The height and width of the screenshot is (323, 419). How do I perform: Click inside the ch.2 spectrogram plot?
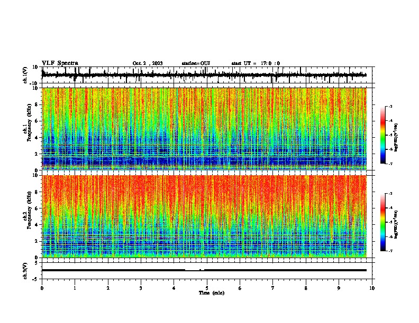(204, 216)
